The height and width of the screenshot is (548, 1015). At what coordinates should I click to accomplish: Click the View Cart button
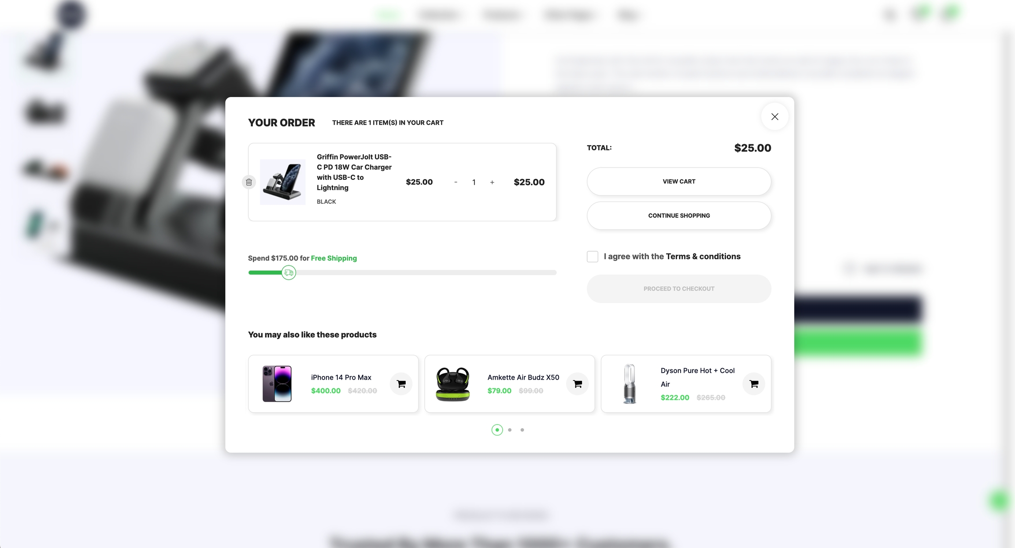coord(678,182)
